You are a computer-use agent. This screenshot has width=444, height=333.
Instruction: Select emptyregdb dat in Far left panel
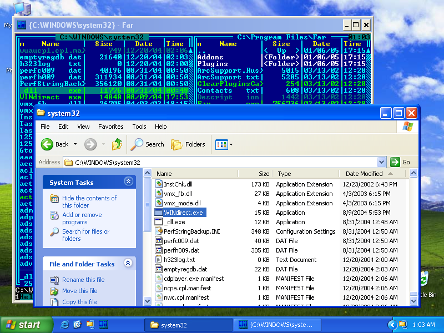(x=51, y=57)
